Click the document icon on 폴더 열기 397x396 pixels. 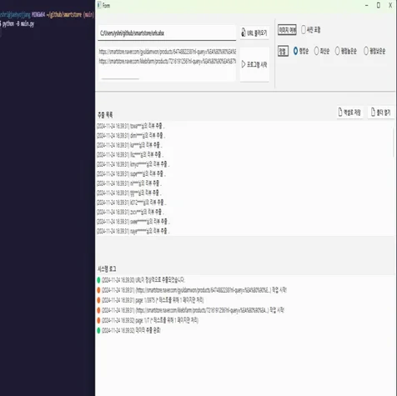pyautogui.click(x=373, y=112)
